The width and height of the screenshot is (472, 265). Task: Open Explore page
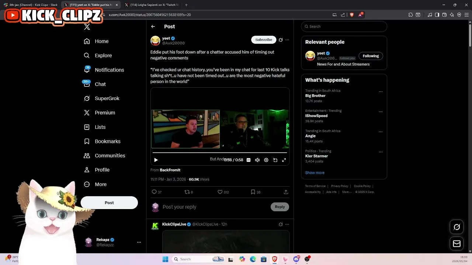[x=98, y=56]
